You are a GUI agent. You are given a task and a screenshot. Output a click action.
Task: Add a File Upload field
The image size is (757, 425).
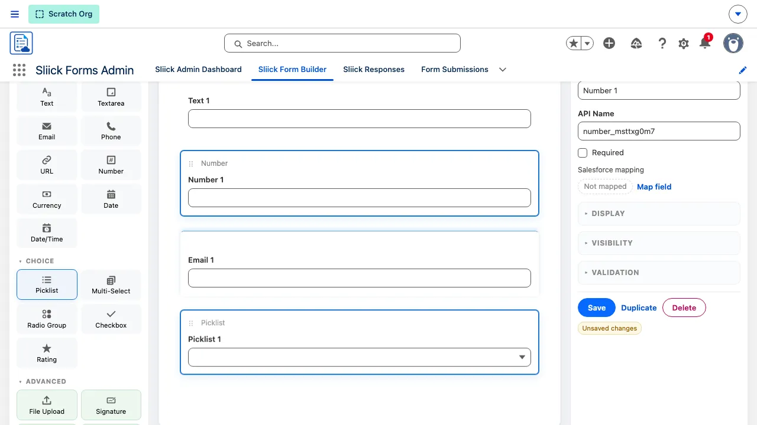pyautogui.click(x=47, y=405)
